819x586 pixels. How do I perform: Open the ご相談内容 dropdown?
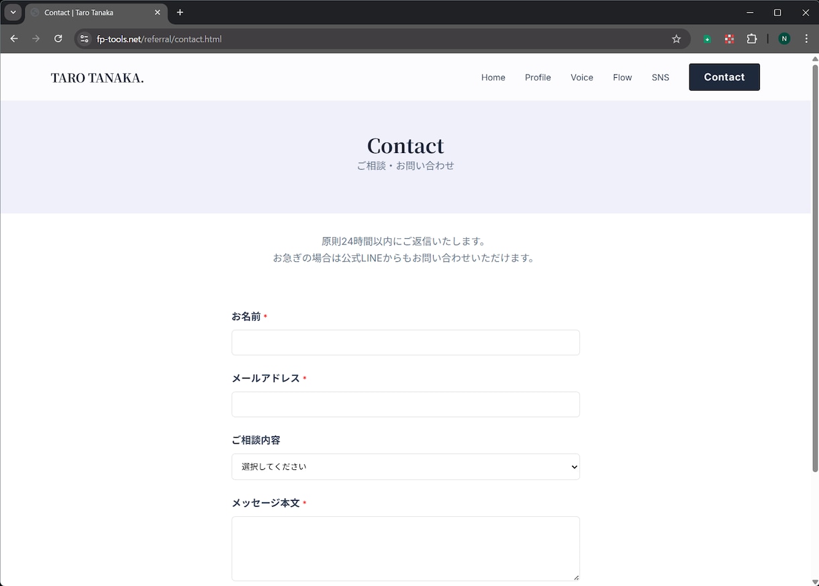[405, 467]
